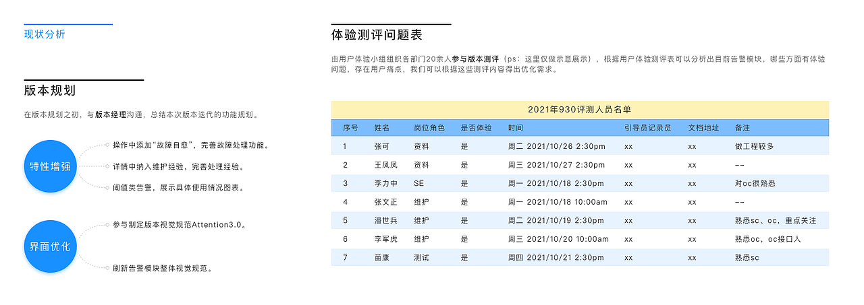Click the 引导员记录员 column header
Image resolution: width=864 pixels, height=305 pixels.
pyautogui.click(x=647, y=127)
